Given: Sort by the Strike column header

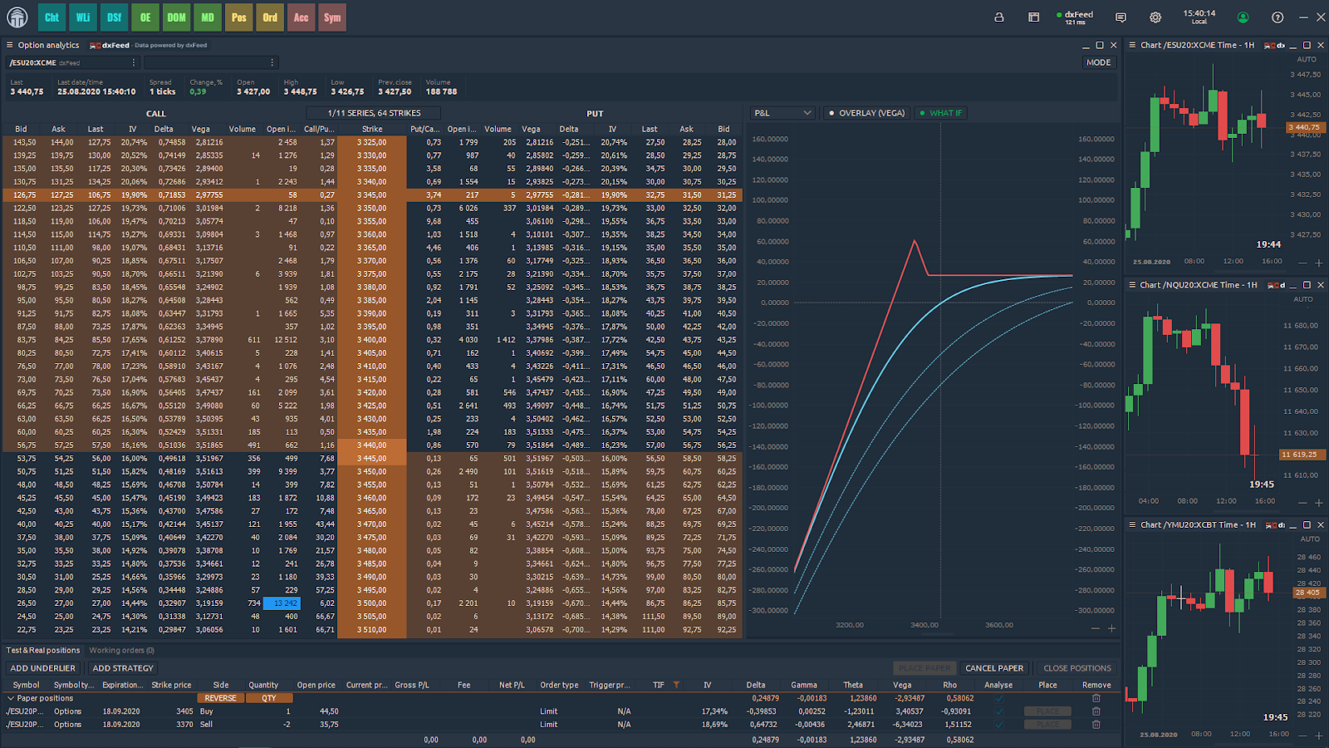Looking at the screenshot, I should click(372, 129).
